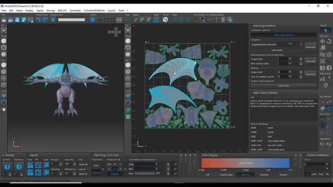This screenshot has width=333, height=187.
Task: Click frame view icon in UV sidebar
Action: tap(128, 31)
